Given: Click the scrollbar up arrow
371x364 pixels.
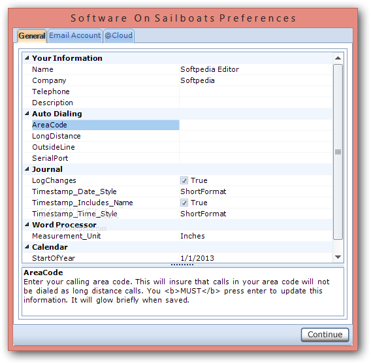Looking at the screenshot, I should [x=338, y=58].
